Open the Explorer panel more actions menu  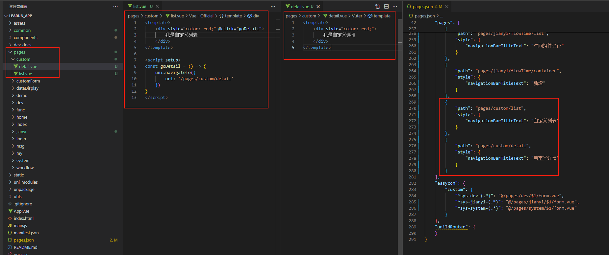pos(115,7)
